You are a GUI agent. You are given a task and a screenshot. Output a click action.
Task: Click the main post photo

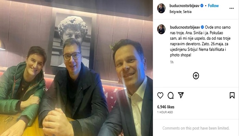pyautogui.click(x=76, y=68)
